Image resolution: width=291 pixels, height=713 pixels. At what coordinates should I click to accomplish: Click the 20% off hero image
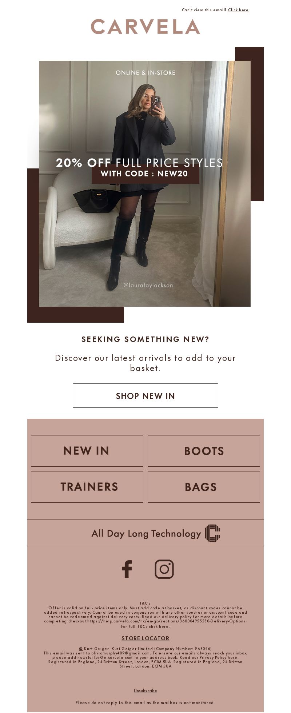tap(145, 184)
